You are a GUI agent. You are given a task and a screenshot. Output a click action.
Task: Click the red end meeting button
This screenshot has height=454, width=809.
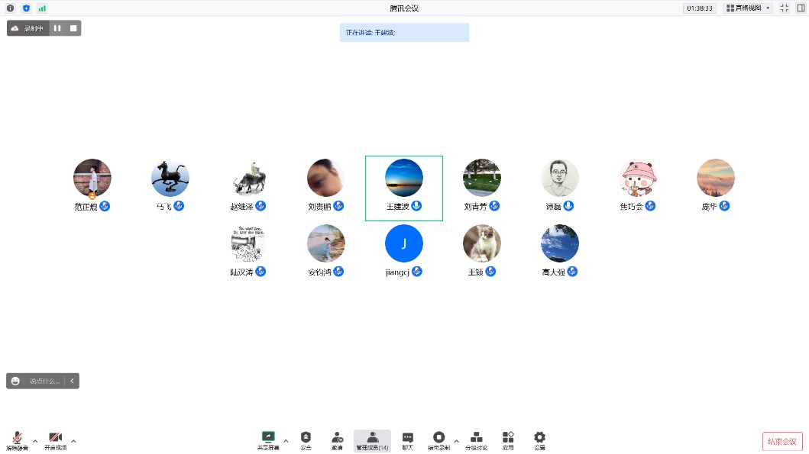pyautogui.click(x=782, y=441)
